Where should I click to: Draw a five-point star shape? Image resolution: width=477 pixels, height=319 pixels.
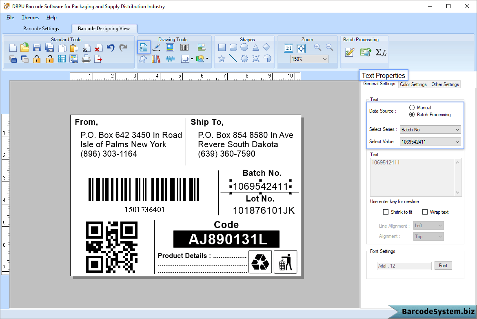222,58
